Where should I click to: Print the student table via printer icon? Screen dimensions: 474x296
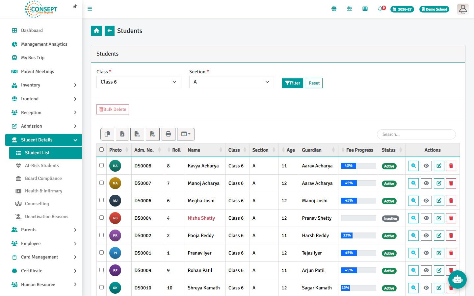pyautogui.click(x=168, y=134)
